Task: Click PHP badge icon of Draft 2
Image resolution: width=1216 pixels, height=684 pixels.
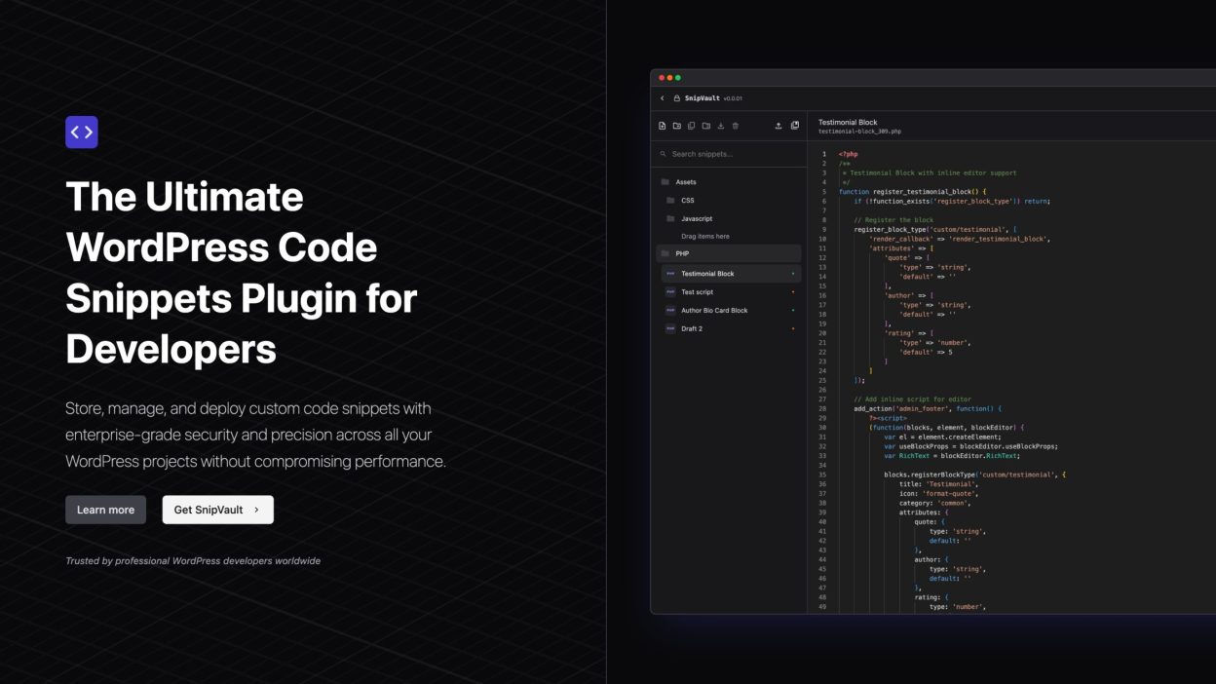Action: pos(670,329)
